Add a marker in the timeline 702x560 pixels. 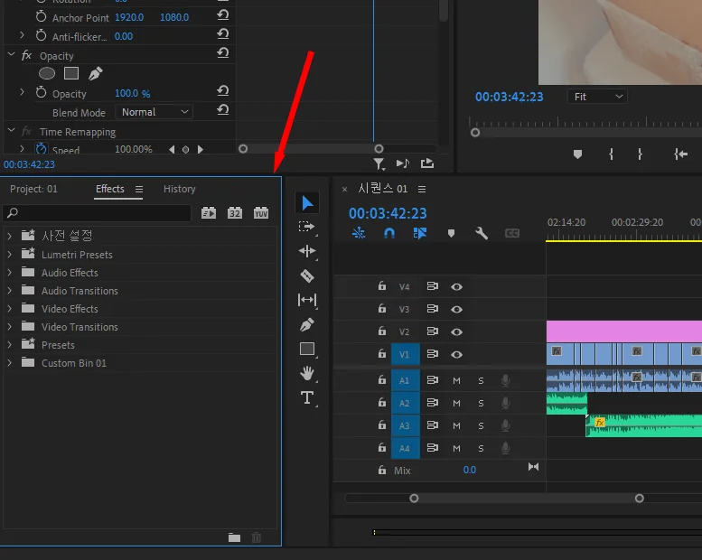pos(452,233)
